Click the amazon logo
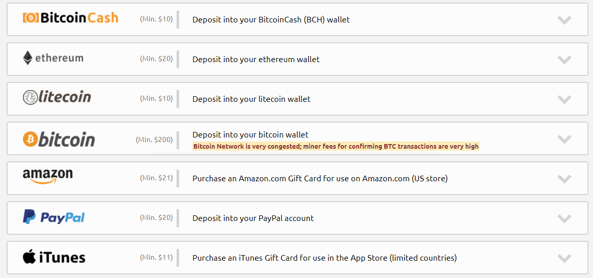This screenshot has width=593, height=278. point(47,176)
